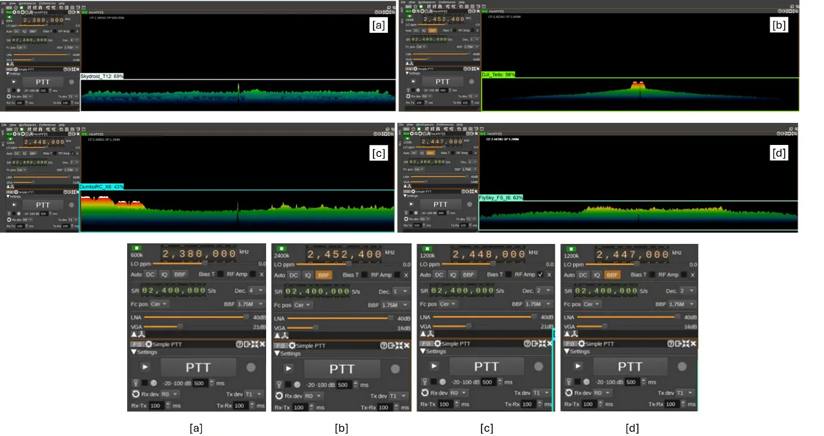Toggle the highlighted BBF button in enlarged panel [b]

tap(324, 275)
